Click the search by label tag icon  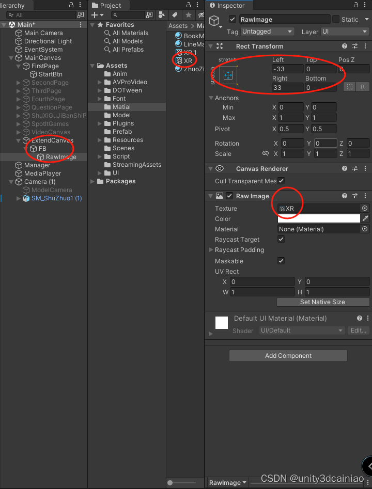174,15
